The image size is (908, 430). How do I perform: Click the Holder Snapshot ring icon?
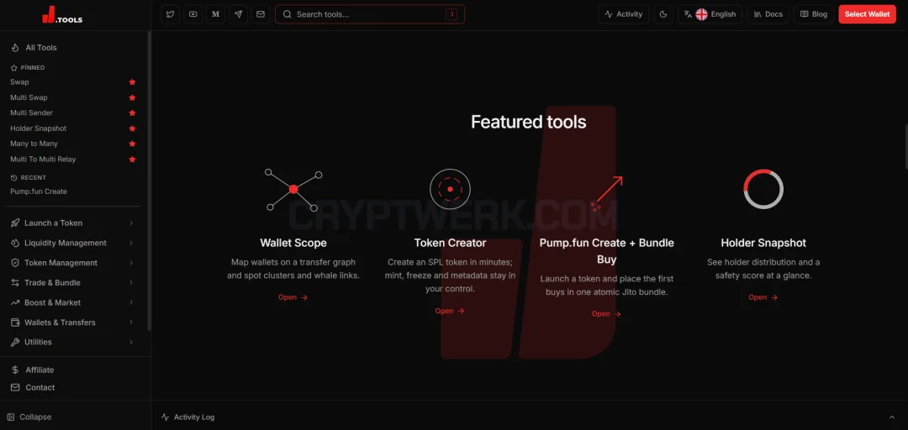click(x=763, y=189)
